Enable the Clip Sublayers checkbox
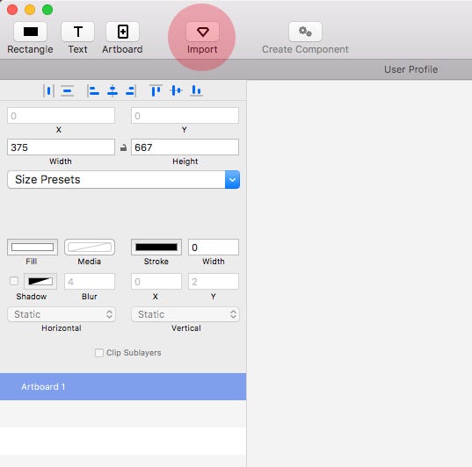 pyautogui.click(x=99, y=352)
